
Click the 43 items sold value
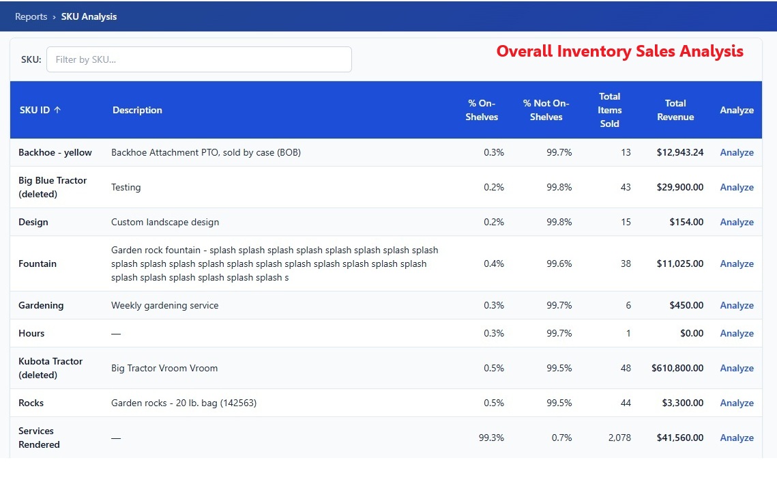click(x=626, y=187)
